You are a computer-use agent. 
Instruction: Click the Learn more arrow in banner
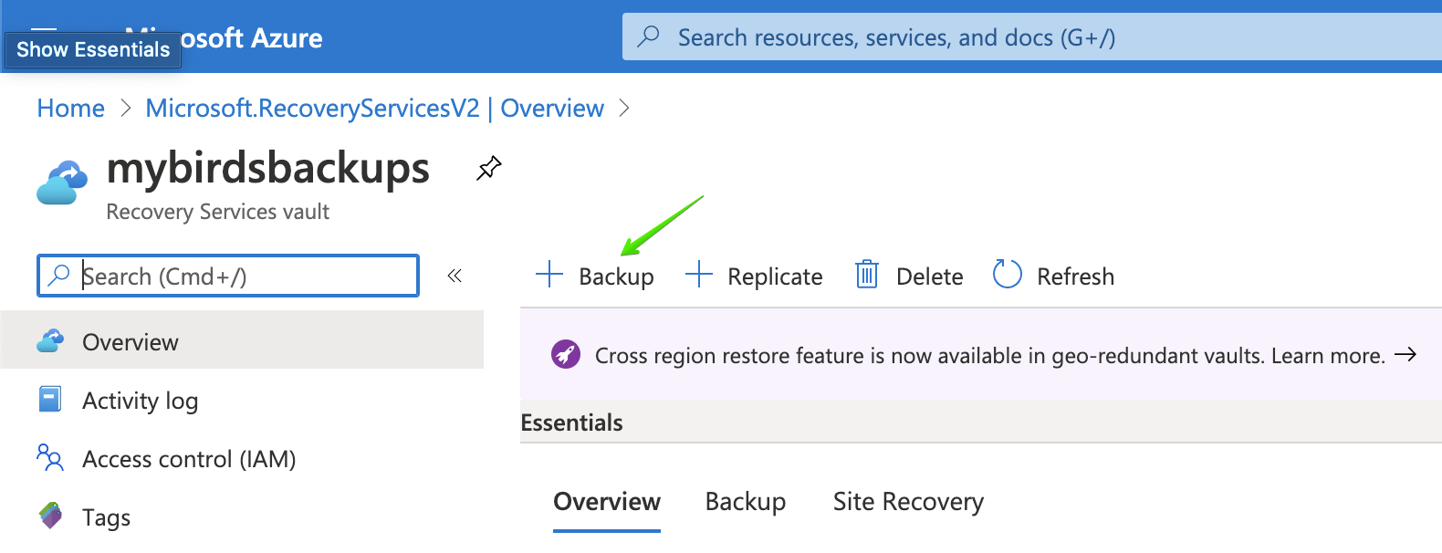point(1405,355)
